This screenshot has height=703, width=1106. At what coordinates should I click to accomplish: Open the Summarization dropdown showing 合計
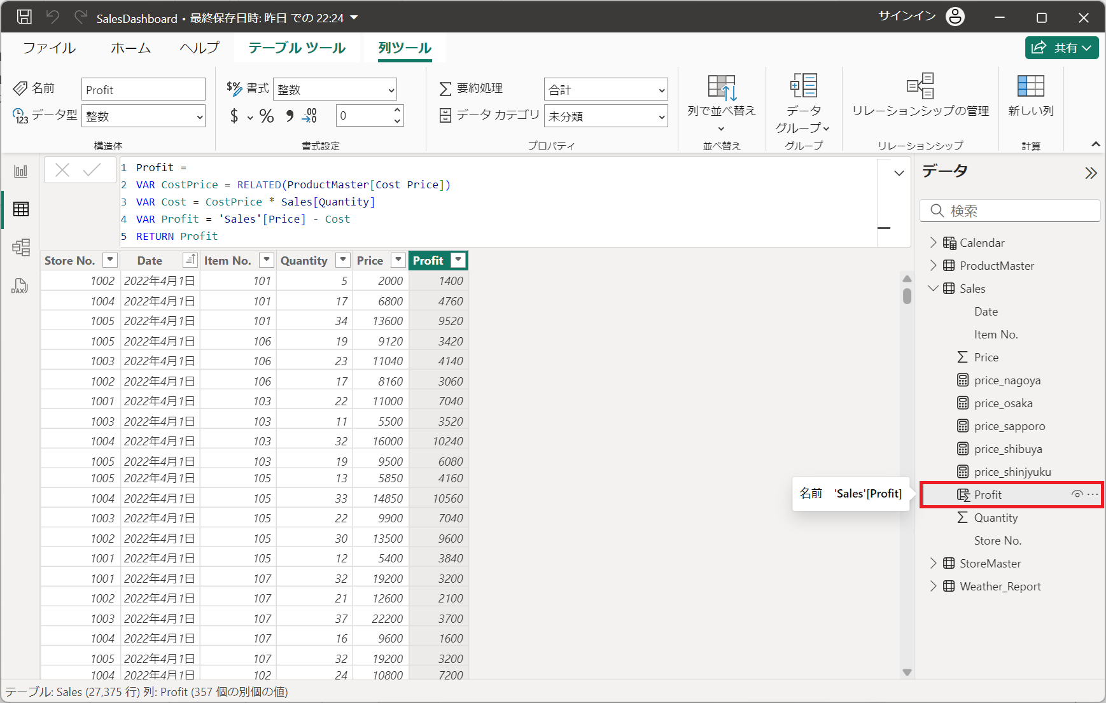(606, 90)
